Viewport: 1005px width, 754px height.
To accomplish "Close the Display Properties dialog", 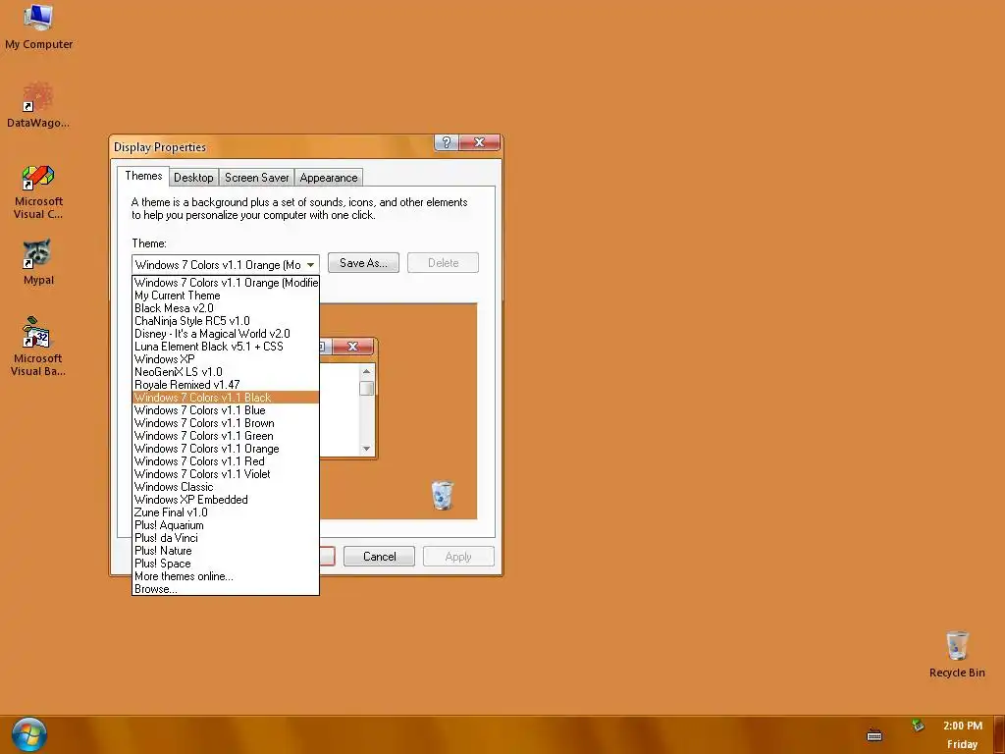I will tap(479, 142).
